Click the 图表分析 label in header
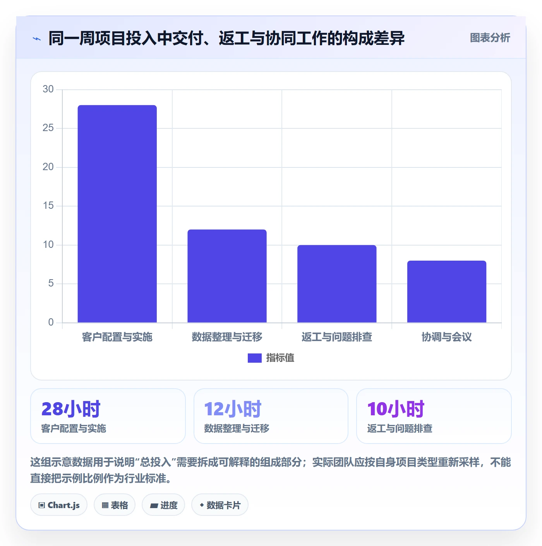Image resolution: width=542 pixels, height=546 pixels. tap(490, 38)
